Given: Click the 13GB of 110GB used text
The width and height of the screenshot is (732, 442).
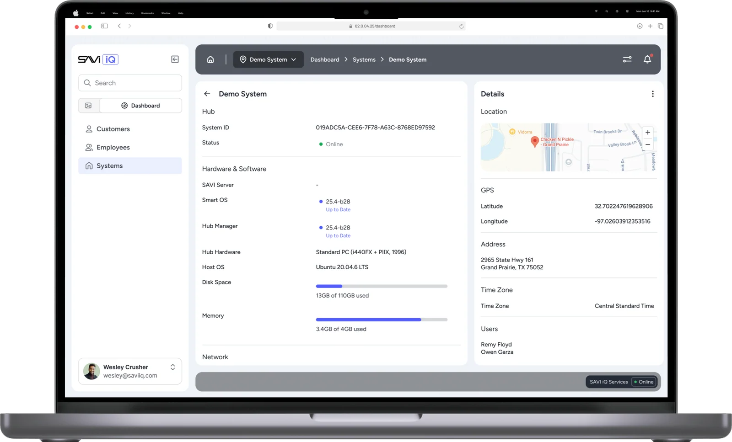Looking at the screenshot, I should point(342,295).
